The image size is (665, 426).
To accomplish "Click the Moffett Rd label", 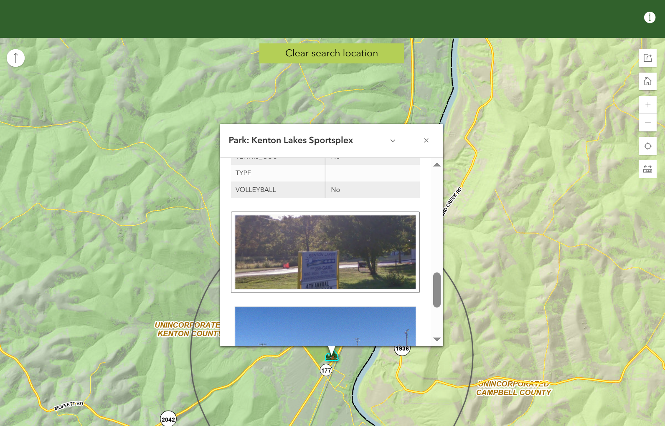I will (69, 406).
